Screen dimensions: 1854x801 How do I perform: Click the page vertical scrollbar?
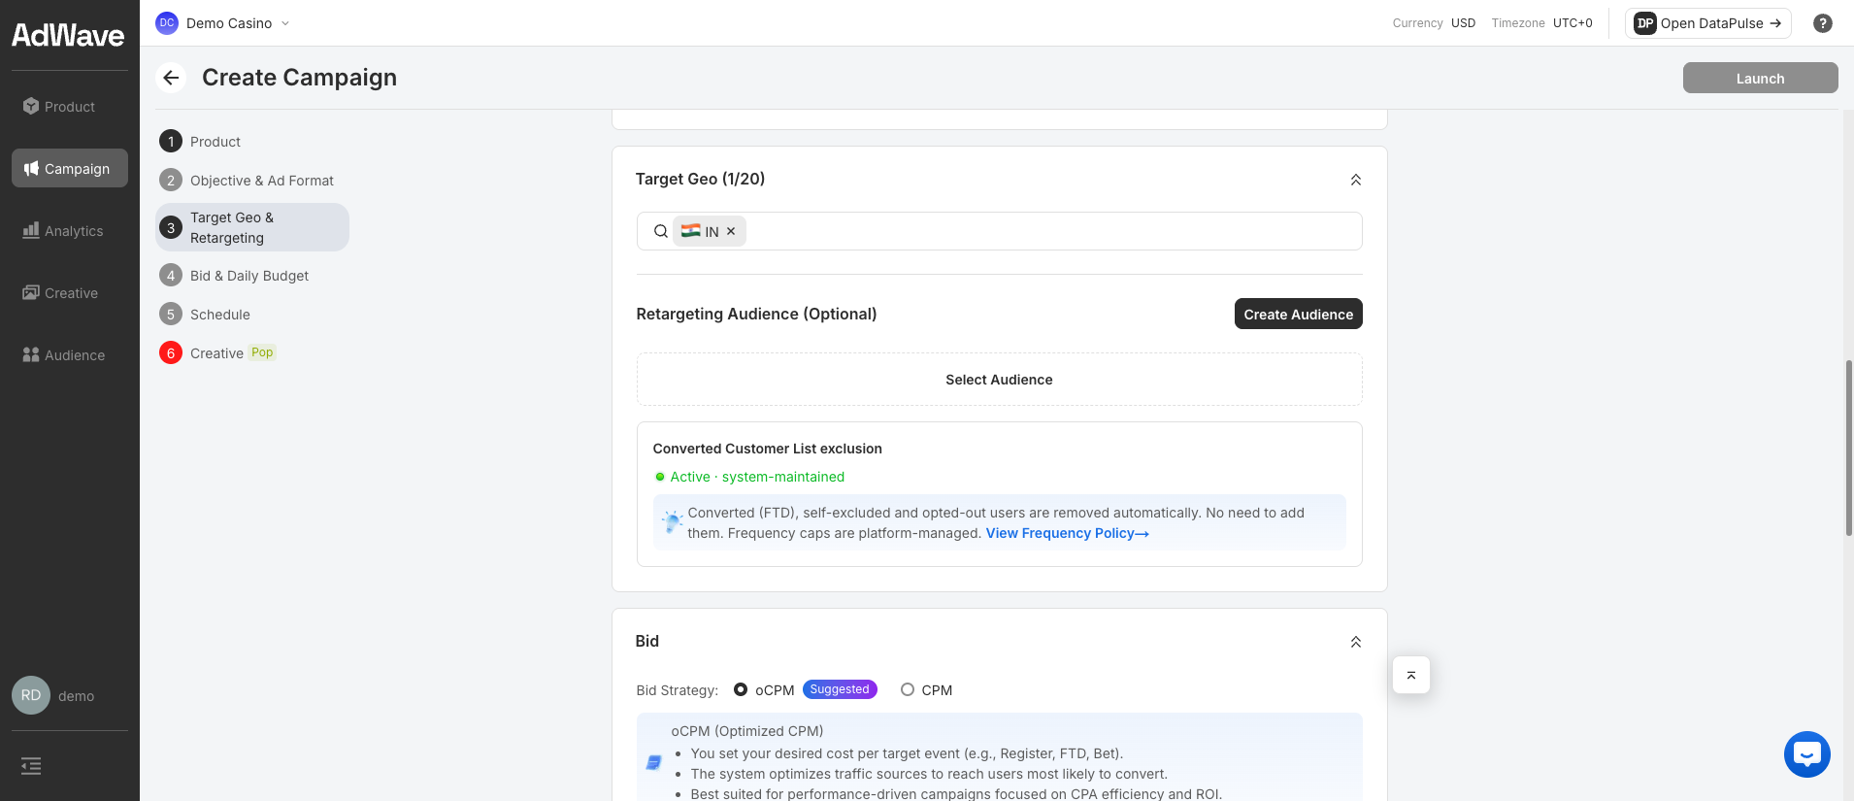click(1848, 448)
